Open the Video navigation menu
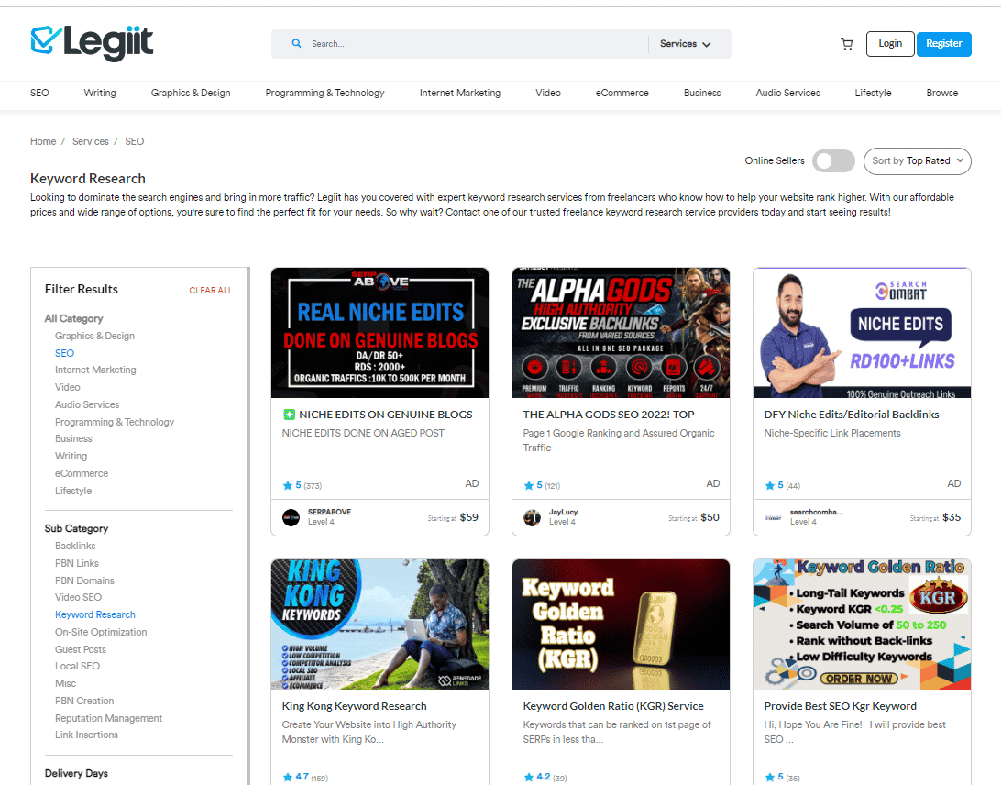Viewport: 1001px width, 785px height. tap(548, 93)
